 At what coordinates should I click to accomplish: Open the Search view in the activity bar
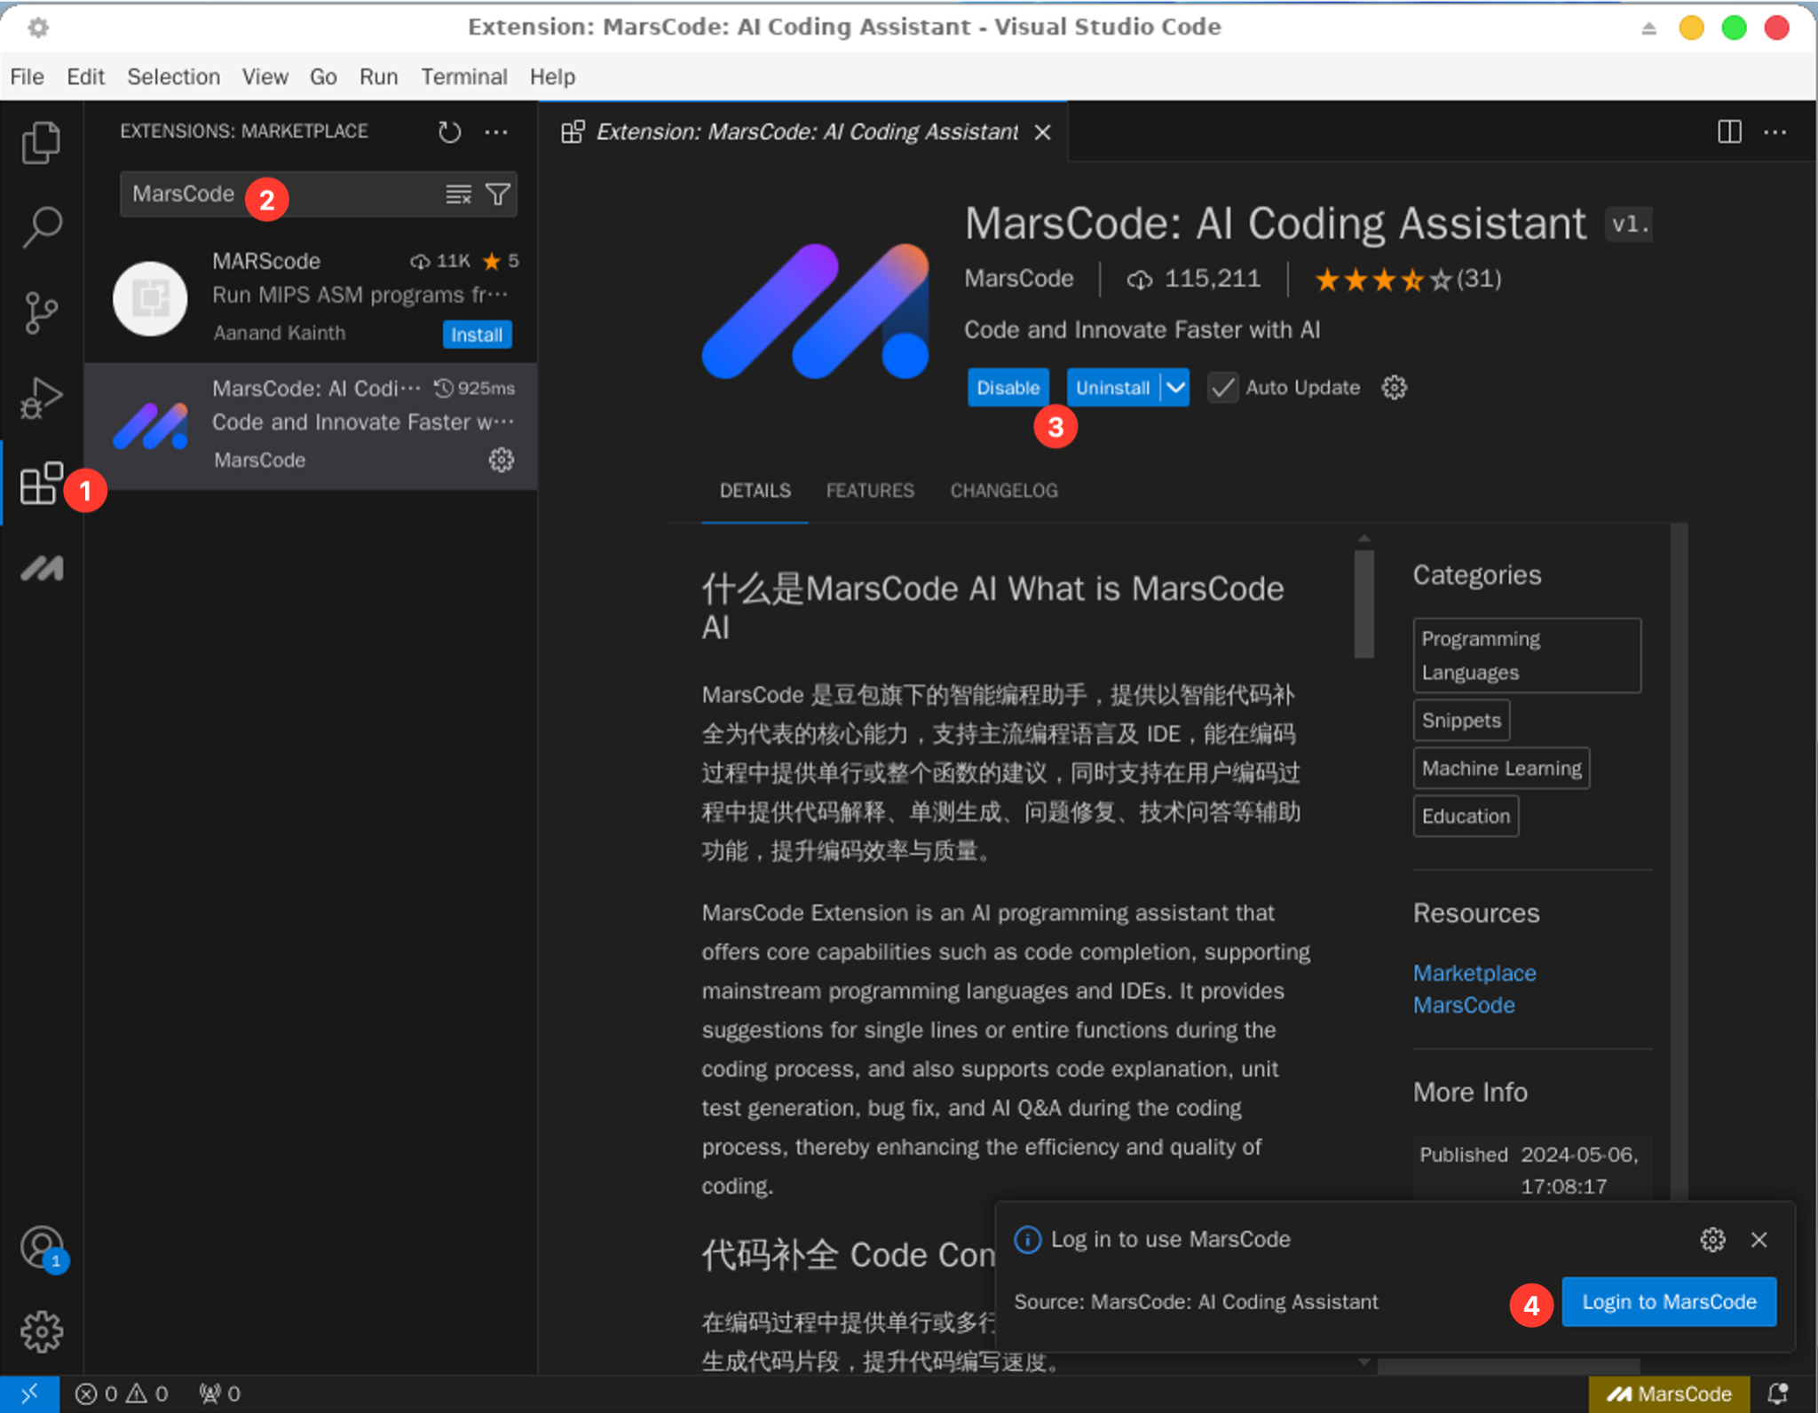(40, 226)
